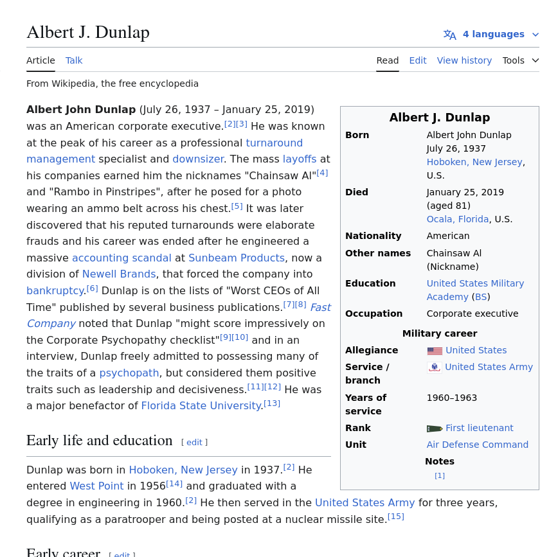This screenshot has height=557, width=558.
Task: Follow the accounting scandal link
Action: coord(122,258)
